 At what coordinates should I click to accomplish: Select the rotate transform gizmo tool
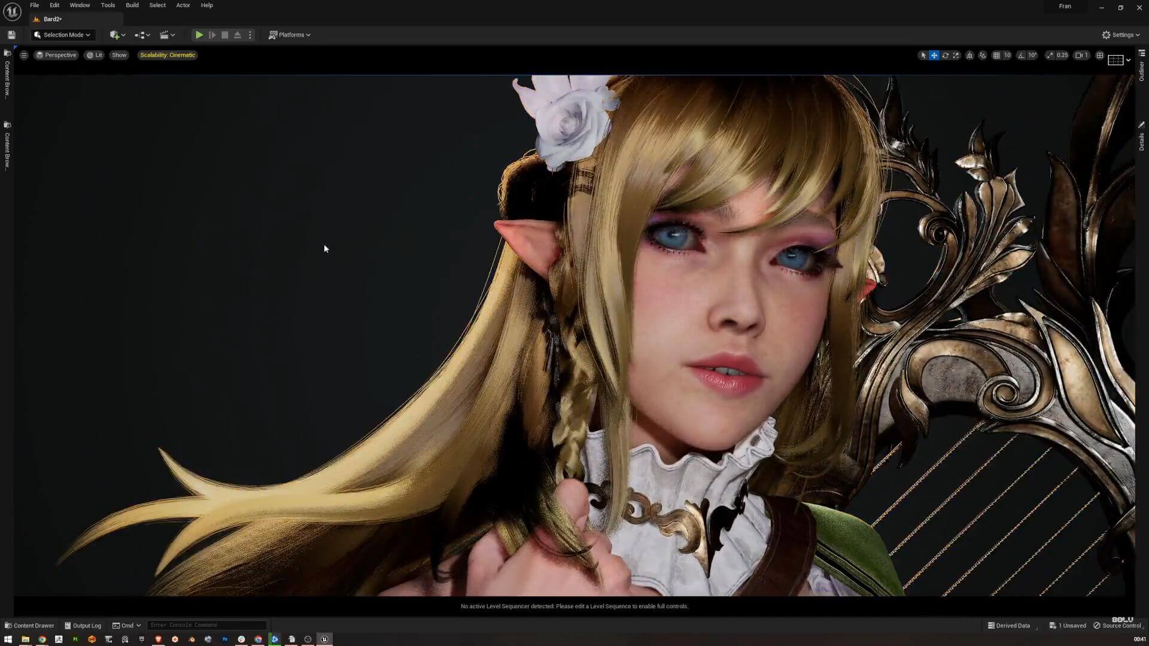pyautogui.click(x=945, y=55)
